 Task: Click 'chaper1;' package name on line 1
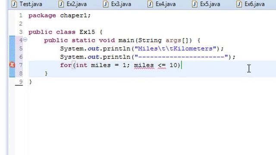pos(75,16)
